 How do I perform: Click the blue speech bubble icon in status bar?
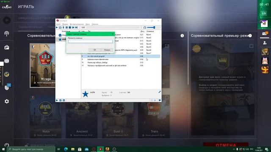[x=160, y=100]
